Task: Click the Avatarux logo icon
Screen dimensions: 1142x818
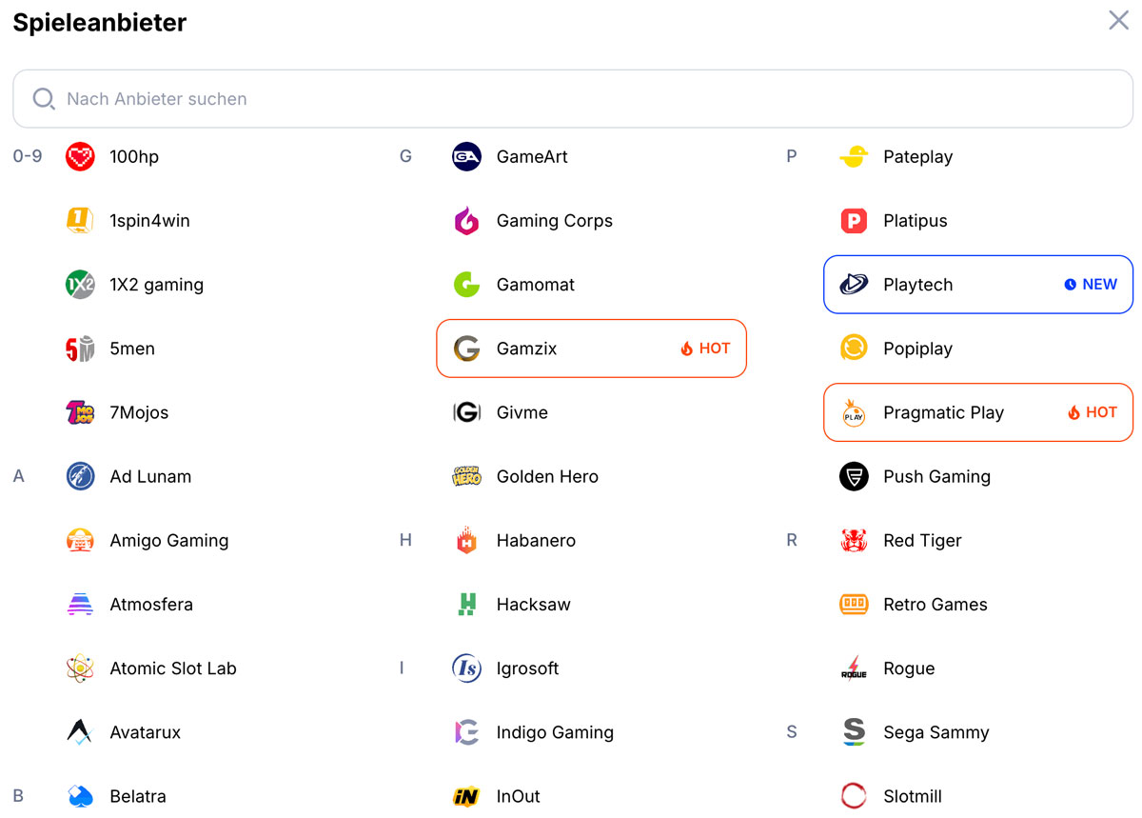Action: [80, 732]
